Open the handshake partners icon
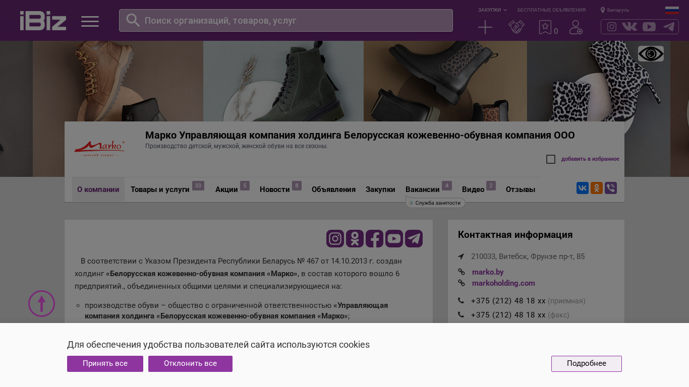This screenshot has height=387, width=689. [516, 27]
